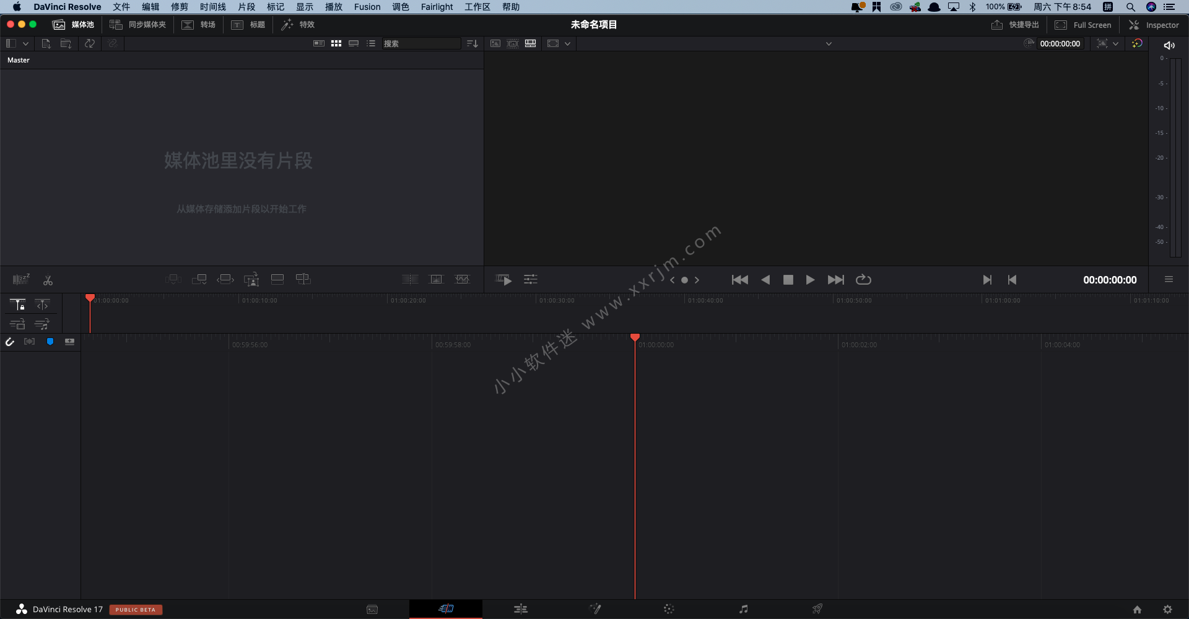Toggle the locked playhead mode

pyautogui.click(x=17, y=305)
